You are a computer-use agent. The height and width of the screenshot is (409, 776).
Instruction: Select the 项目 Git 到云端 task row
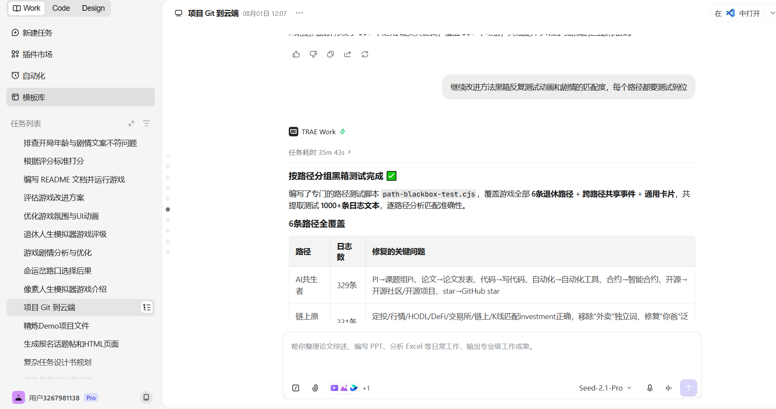tap(80, 307)
